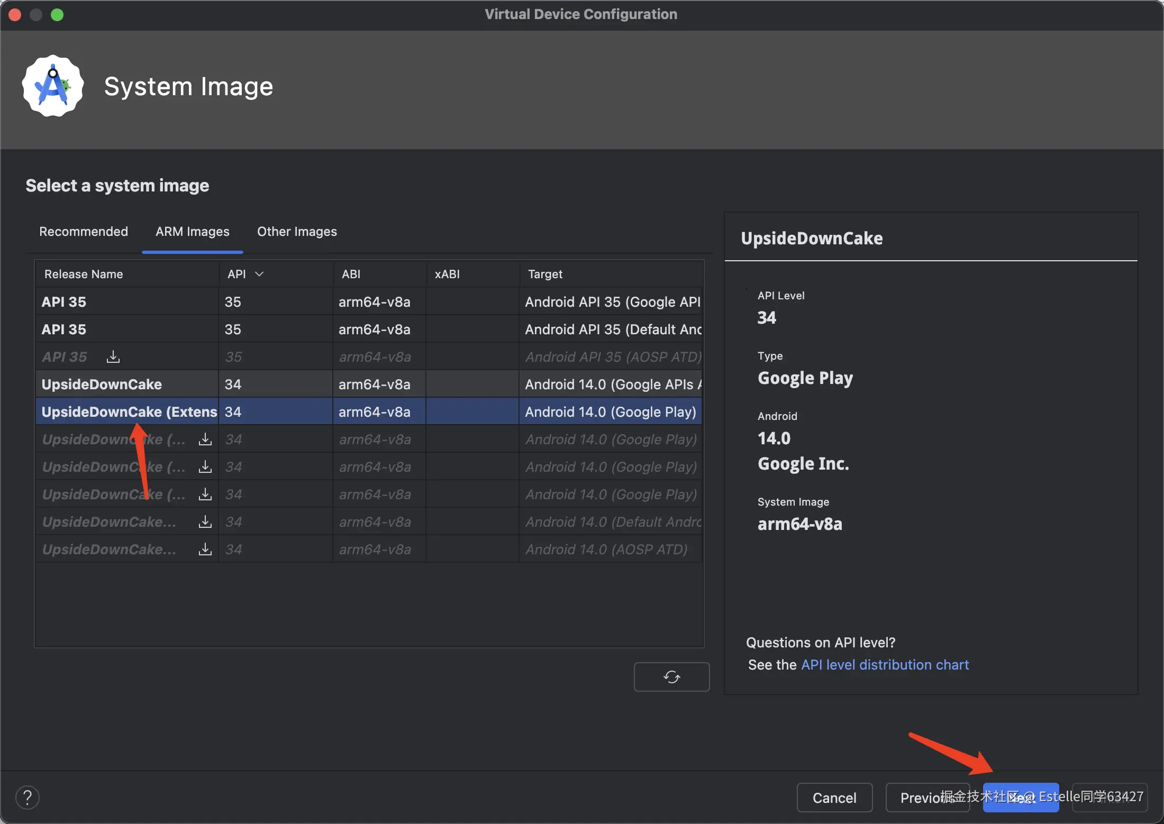Click the blue Next button
Screen dimensions: 1164x824
click(x=1020, y=798)
